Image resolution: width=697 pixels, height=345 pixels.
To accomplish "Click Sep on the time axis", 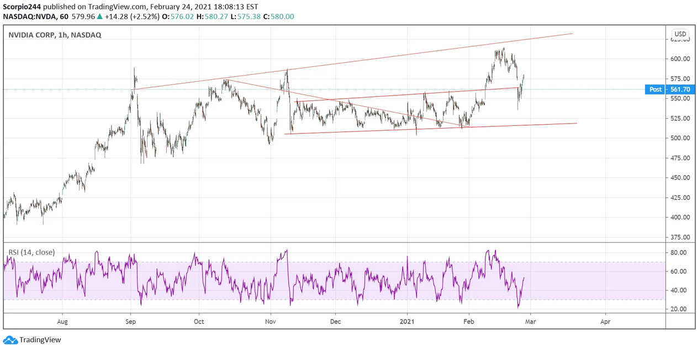I will [x=131, y=321].
